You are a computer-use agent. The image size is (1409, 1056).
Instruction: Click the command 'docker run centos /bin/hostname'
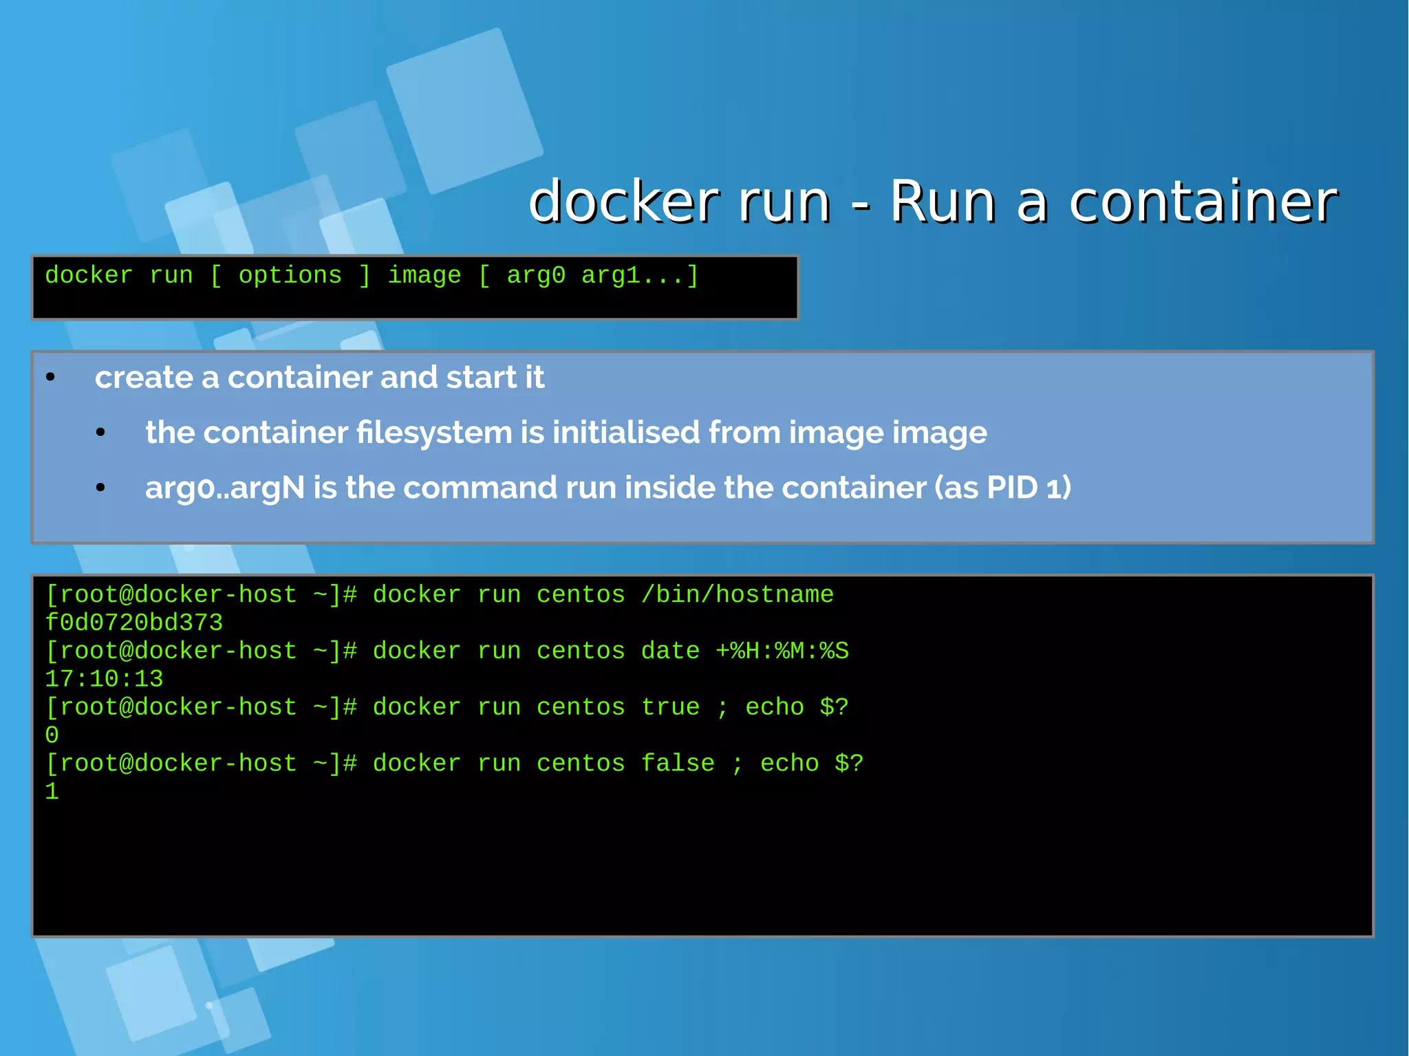tap(603, 594)
